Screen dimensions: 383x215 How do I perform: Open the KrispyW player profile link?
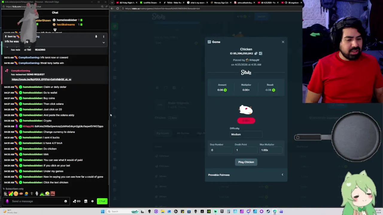254,60
